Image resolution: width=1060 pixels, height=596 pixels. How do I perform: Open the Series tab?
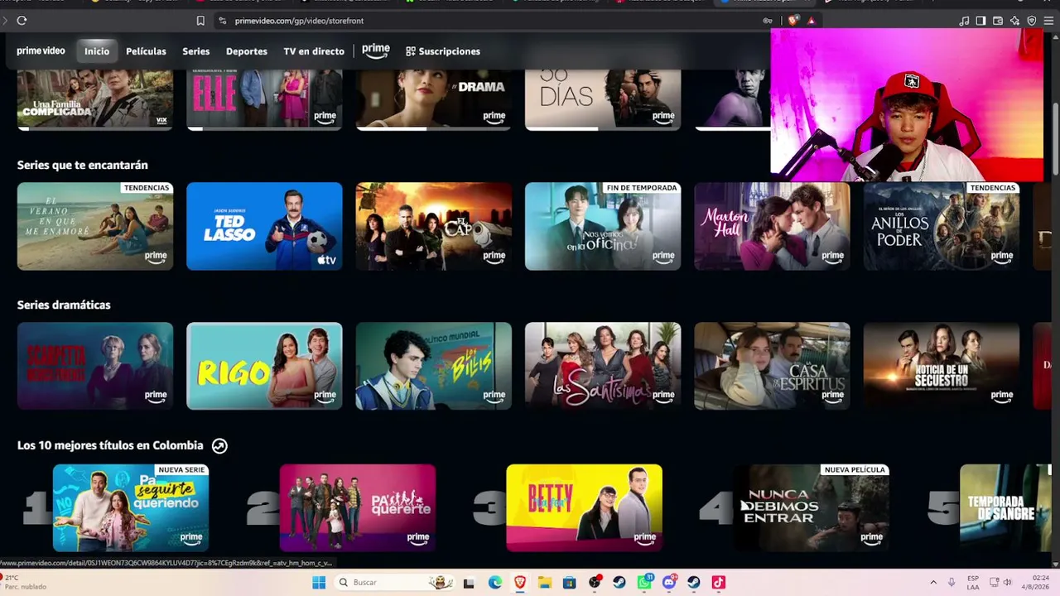click(x=196, y=51)
